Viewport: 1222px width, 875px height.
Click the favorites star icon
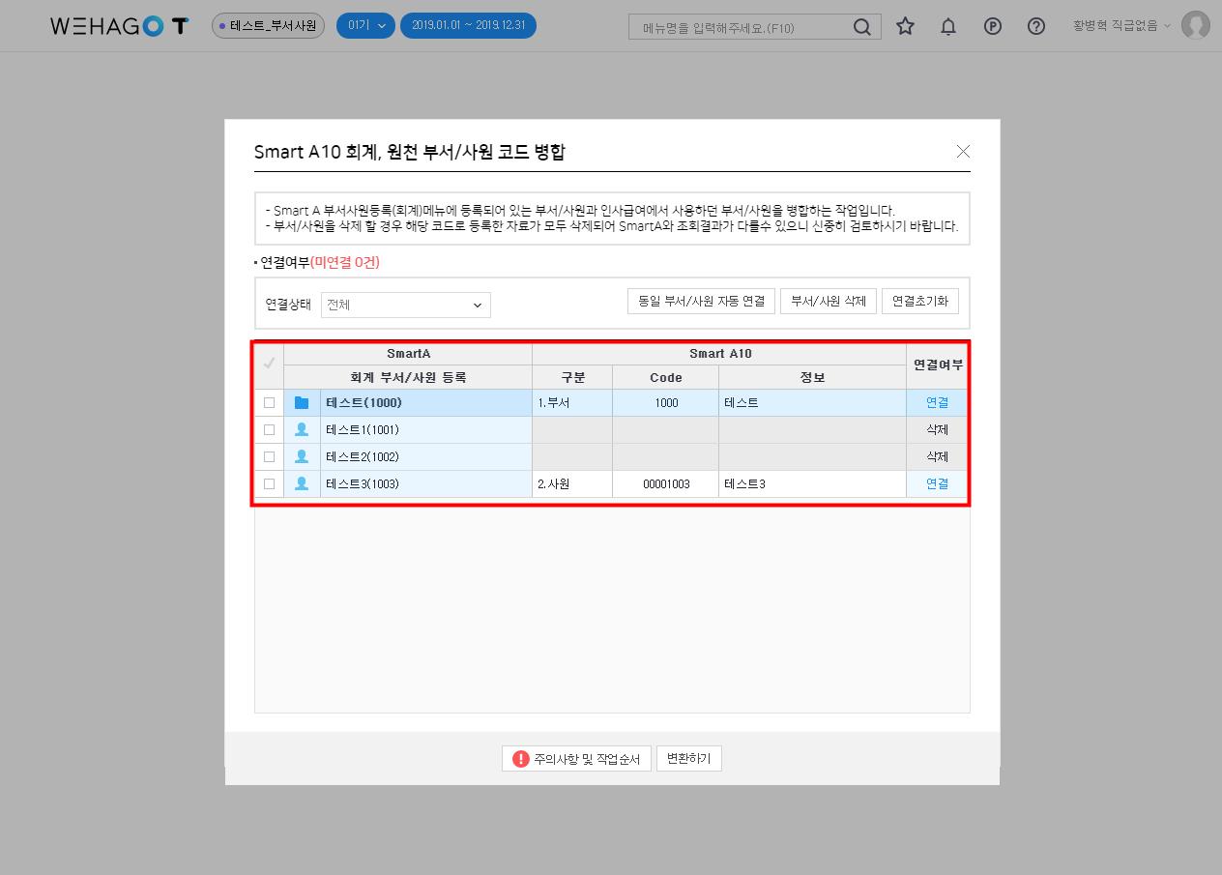[x=905, y=26]
